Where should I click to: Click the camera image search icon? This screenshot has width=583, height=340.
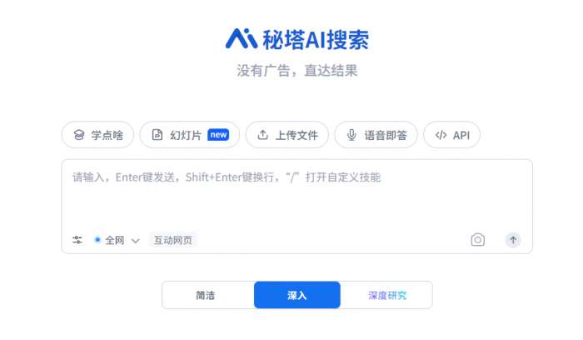[477, 239]
